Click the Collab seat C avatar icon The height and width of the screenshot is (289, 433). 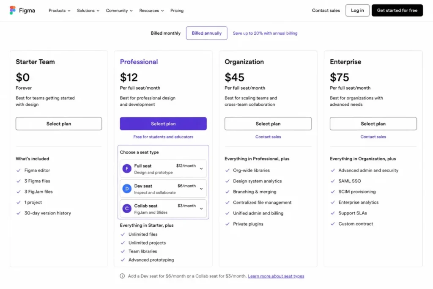pyautogui.click(x=127, y=209)
